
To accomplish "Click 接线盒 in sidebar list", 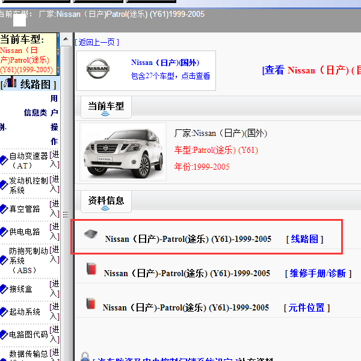I will [20, 289].
